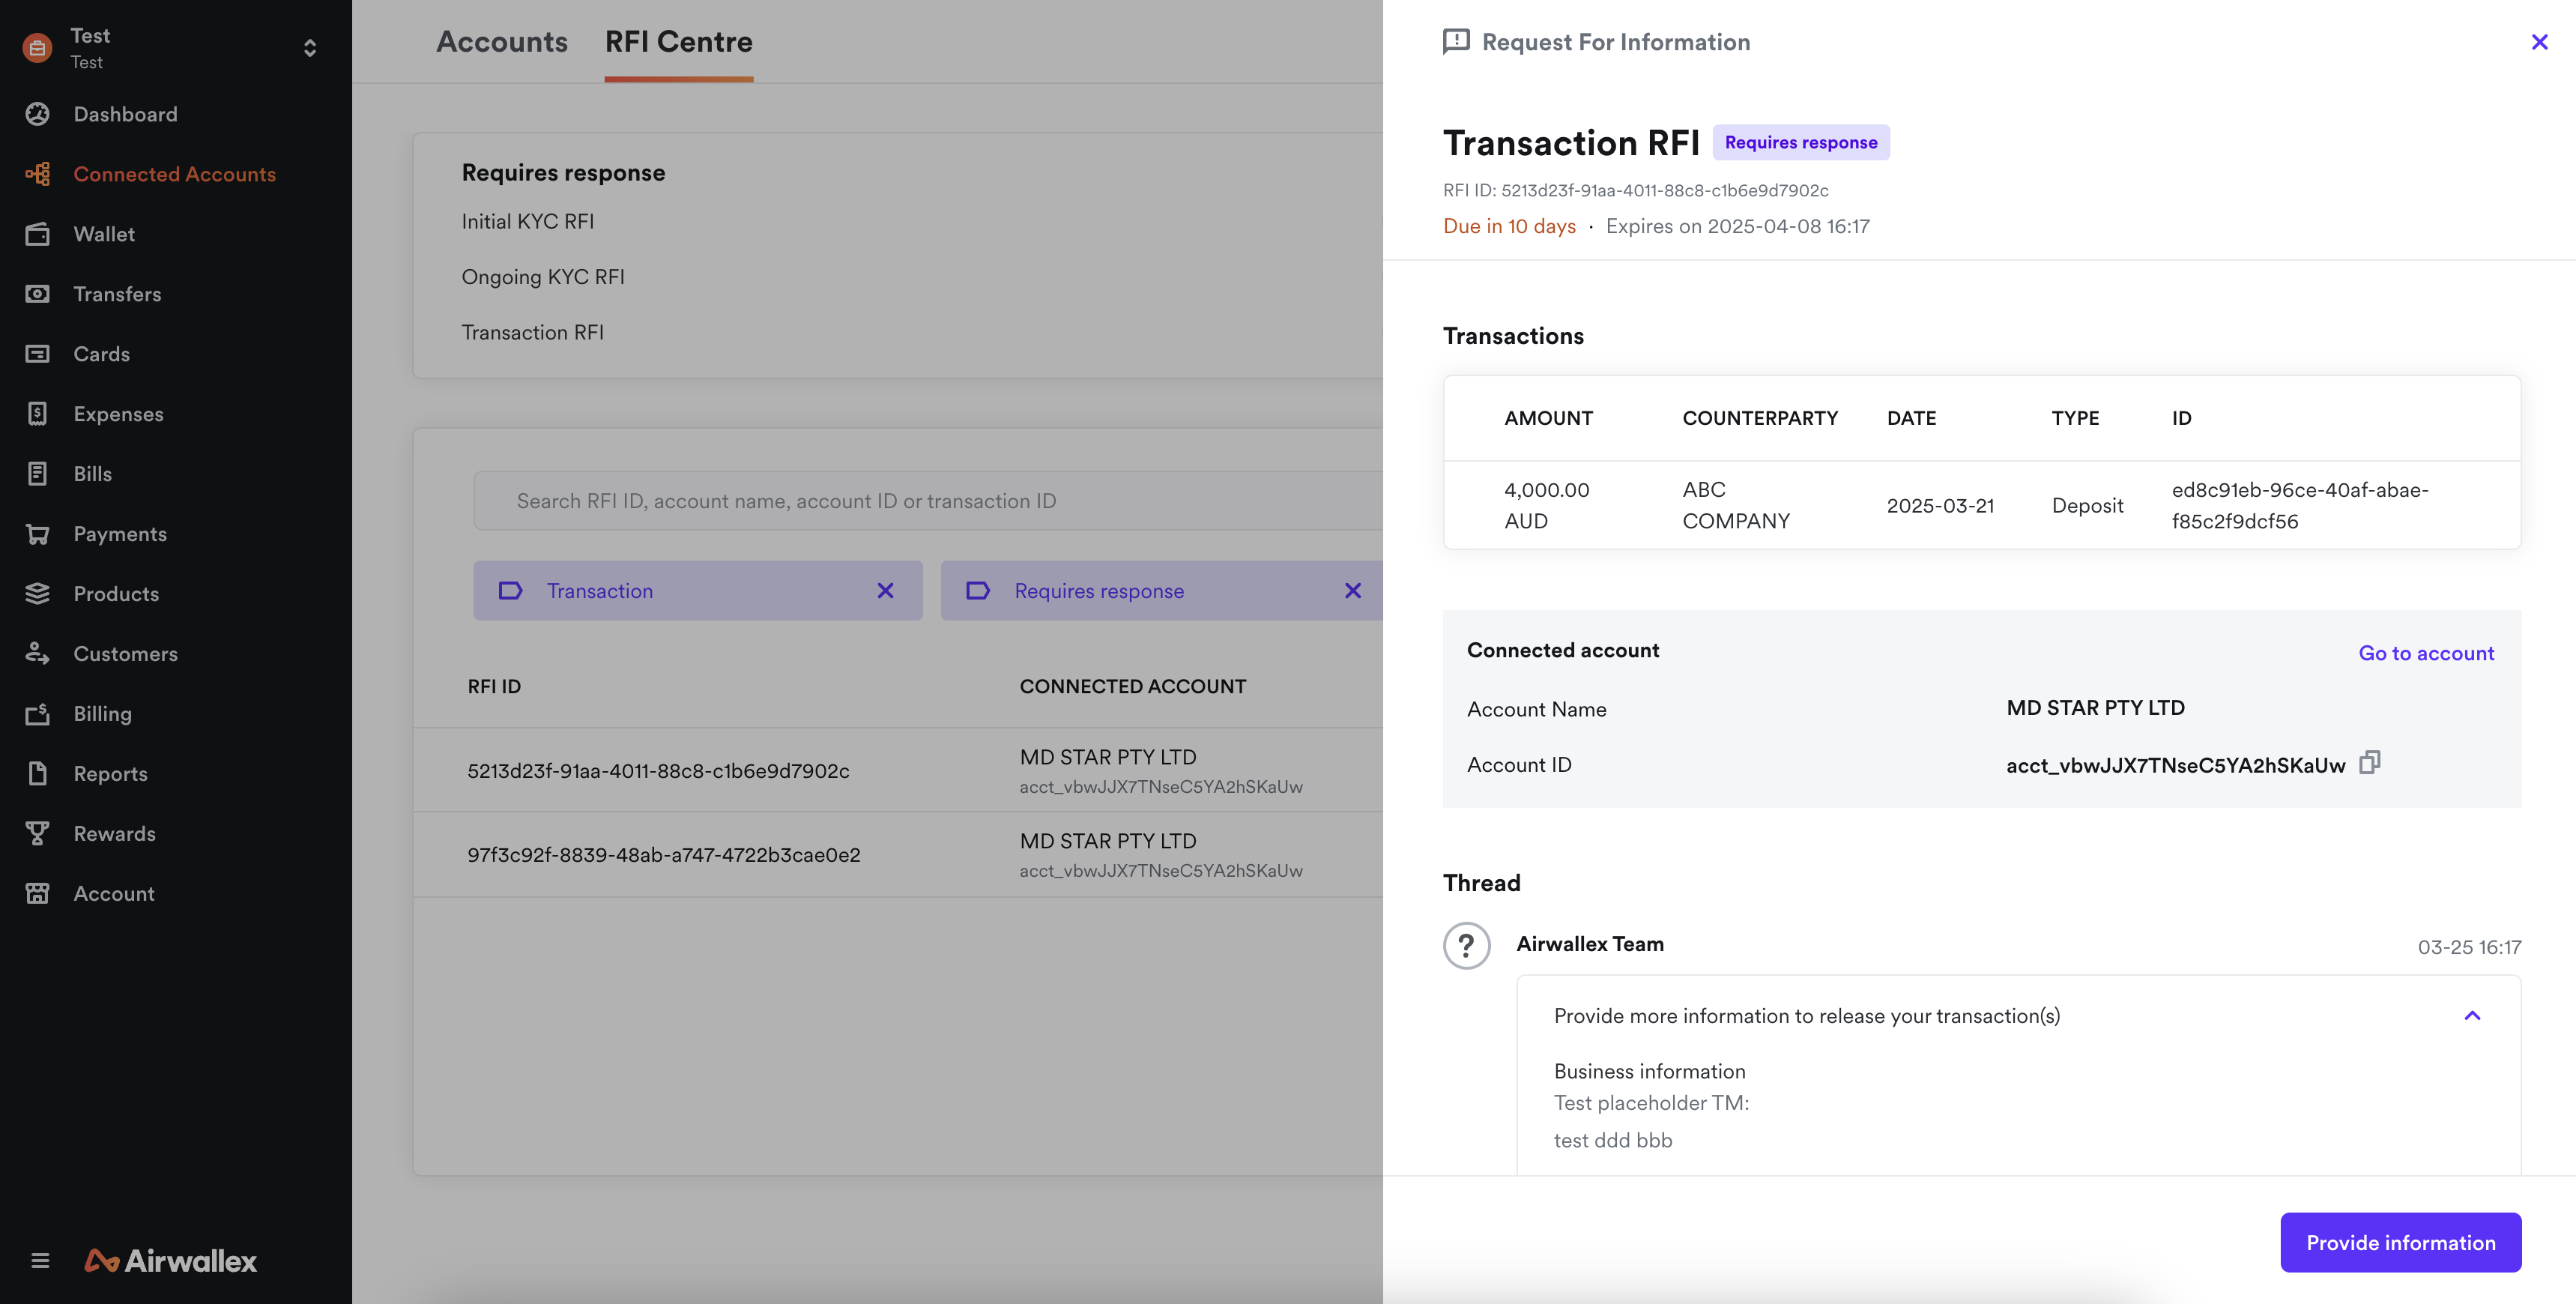Viewport: 2576px width, 1304px height.
Task: Click the Dashboard sidebar icon
Action: coord(37,114)
